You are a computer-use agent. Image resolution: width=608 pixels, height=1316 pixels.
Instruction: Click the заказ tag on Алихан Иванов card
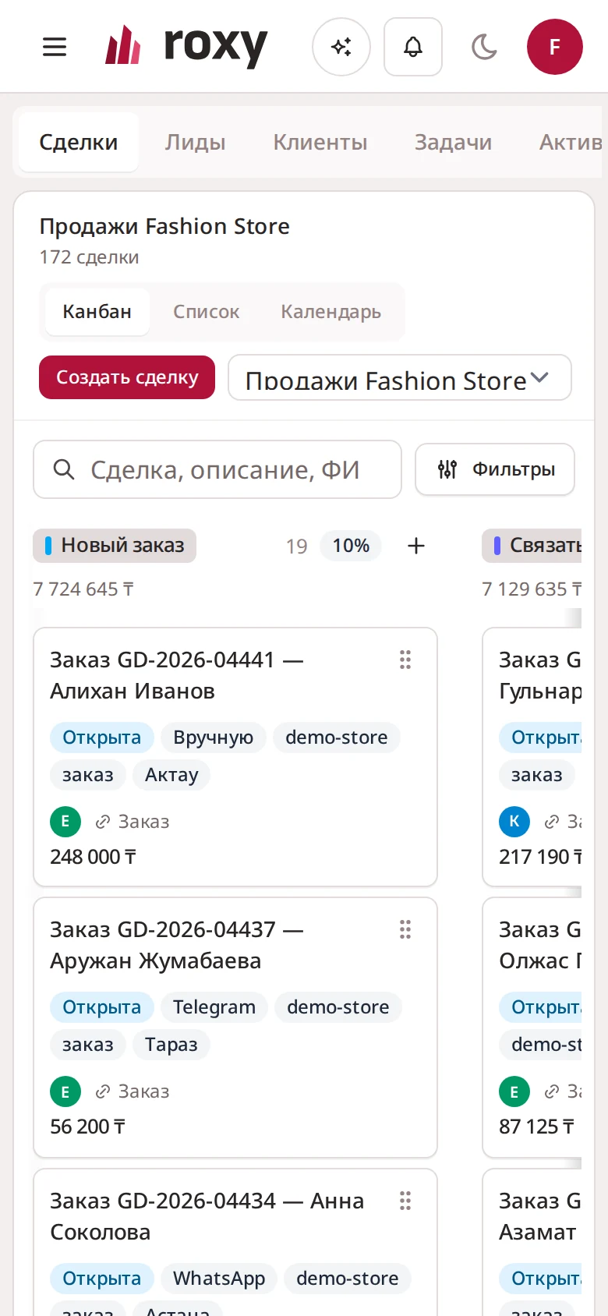[x=88, y=775]
